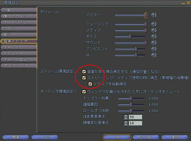Open the ウェブ tab

pos(19,29)
